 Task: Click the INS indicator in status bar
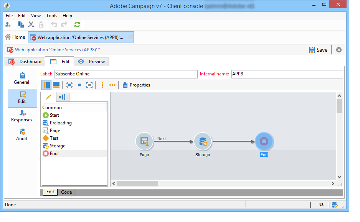[x=320, y=205]
